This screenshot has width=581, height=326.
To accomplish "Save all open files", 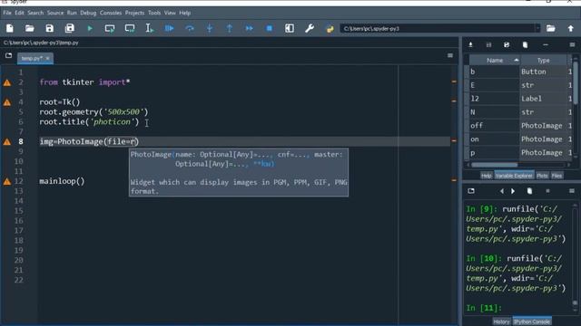I will pyautogui.click(x=70, y=28).
